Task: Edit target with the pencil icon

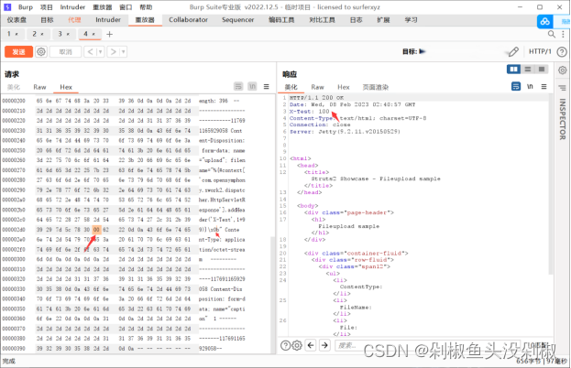Action: [x=513, y=51]
